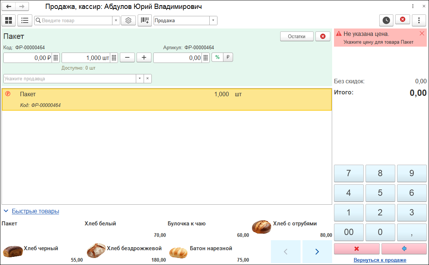The image size is (429, 265).
Task: Open deferred receipts clock button
Action: [386, 20]
